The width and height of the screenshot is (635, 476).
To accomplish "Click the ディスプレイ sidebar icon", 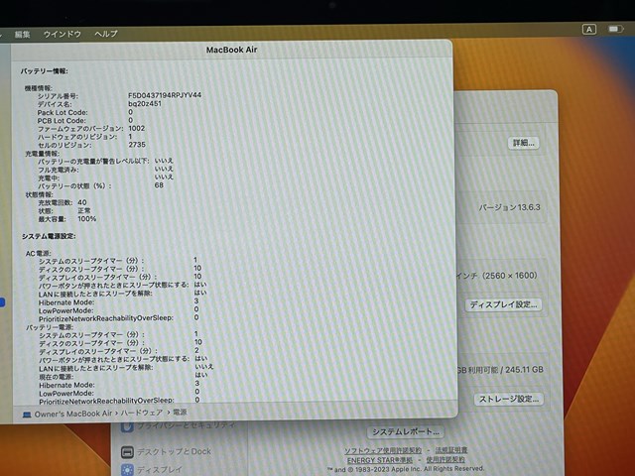I will pyautogui.click(x=127, y=469).
